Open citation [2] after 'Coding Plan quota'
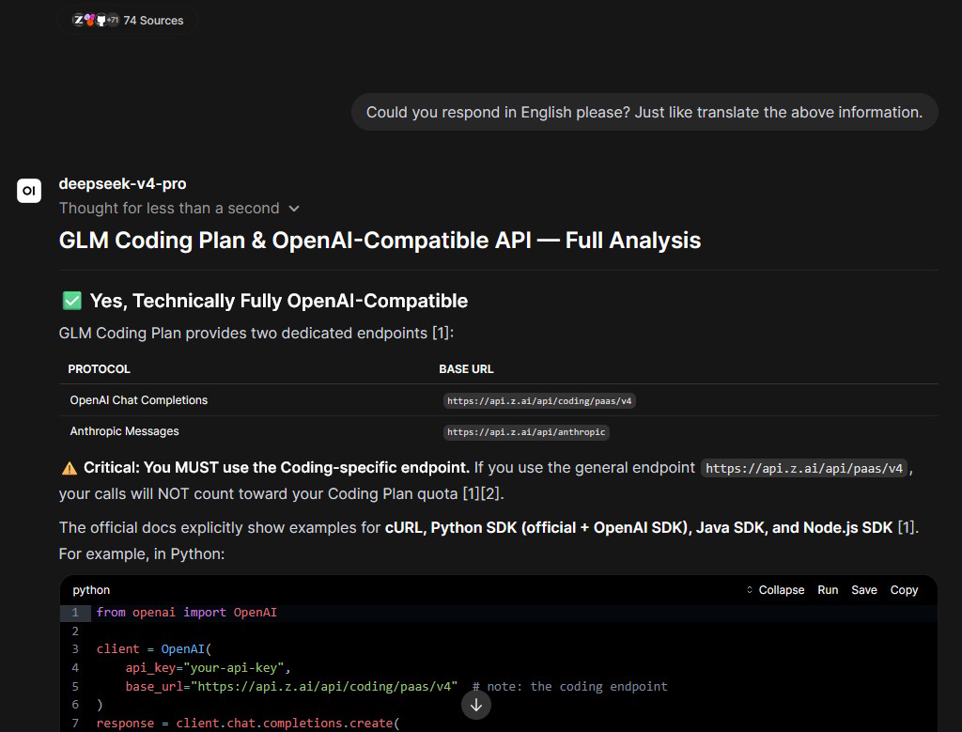Screen dimensions: 962x732 (490, 494)
